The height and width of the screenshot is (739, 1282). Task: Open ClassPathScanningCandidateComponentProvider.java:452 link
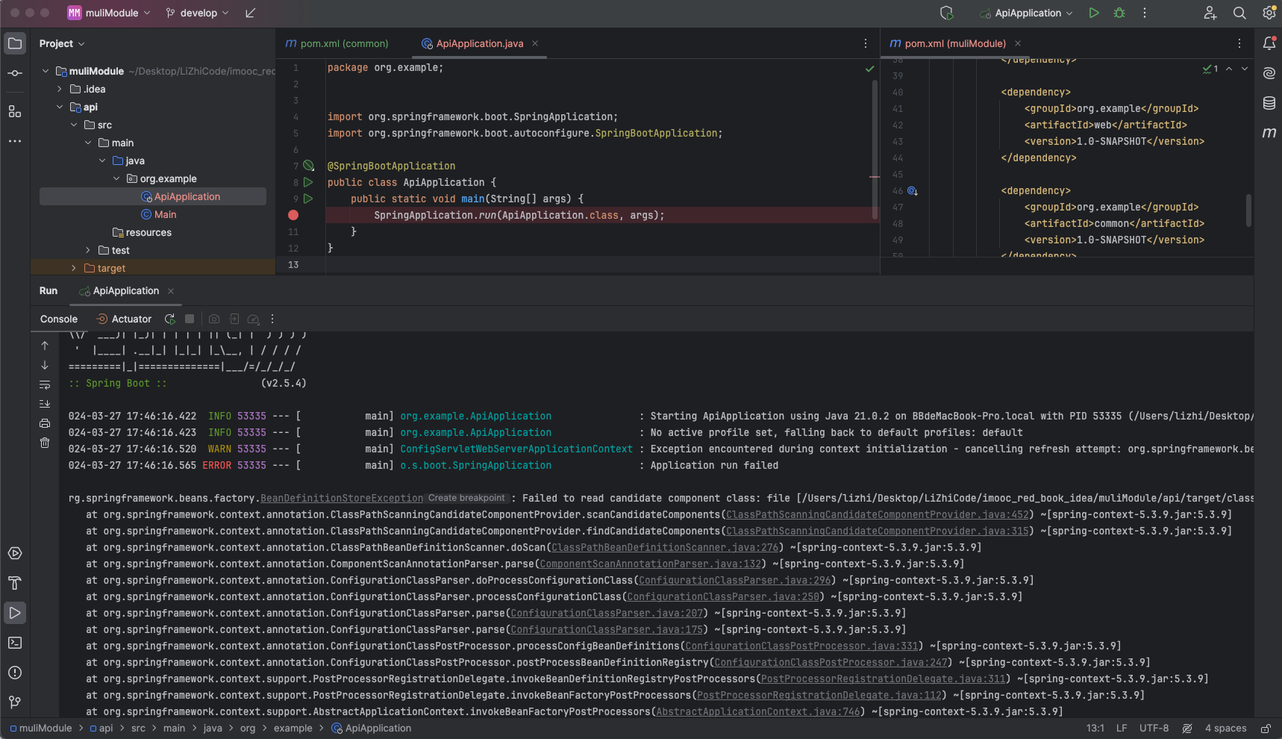(x=878, y=514)
